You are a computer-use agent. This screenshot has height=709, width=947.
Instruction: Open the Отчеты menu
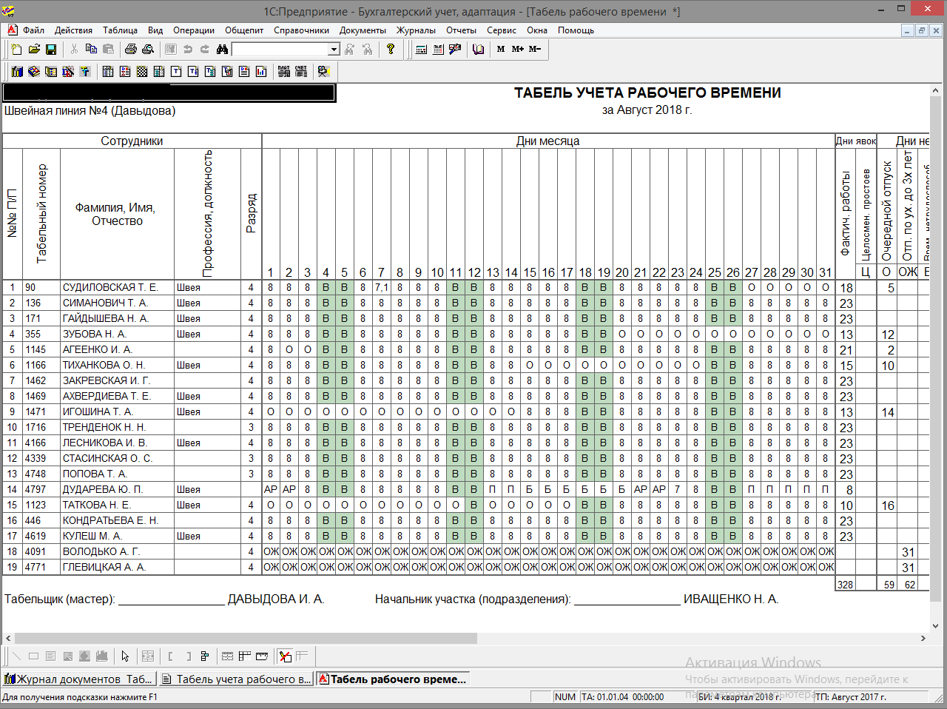click(x=461, y=30)
